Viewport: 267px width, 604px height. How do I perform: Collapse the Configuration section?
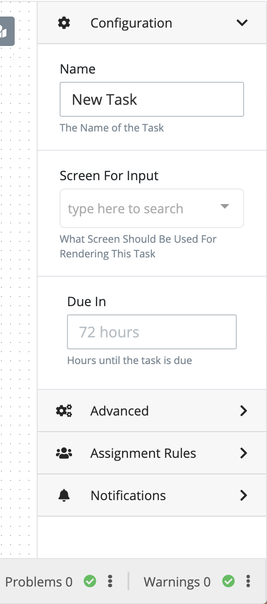[x=242, y=23]
